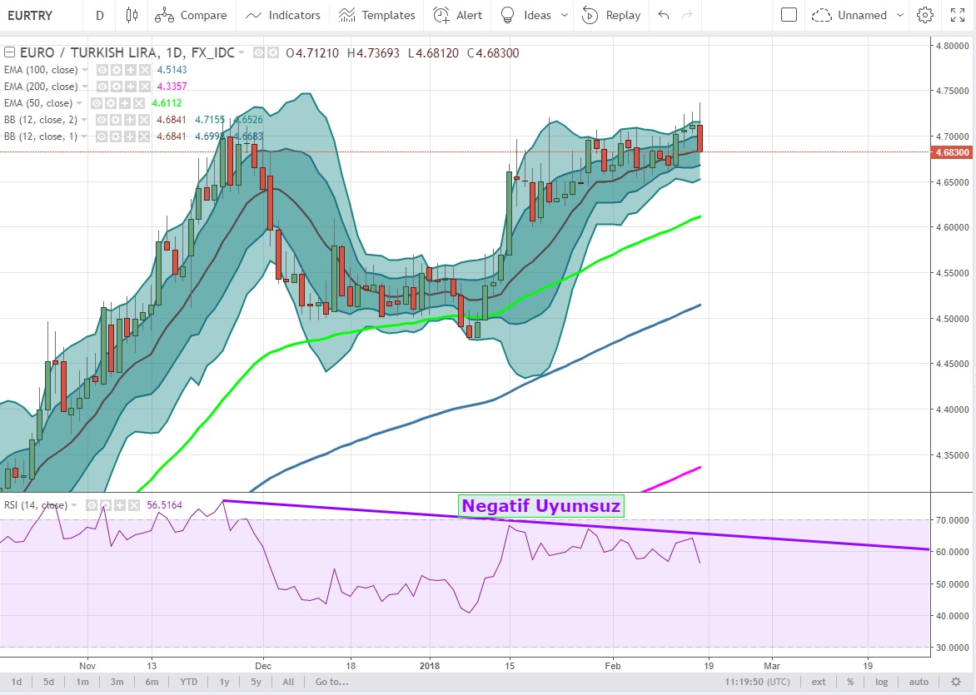Open the Indicators menu
Screen dimensions: 976x695
click(283, 15)
